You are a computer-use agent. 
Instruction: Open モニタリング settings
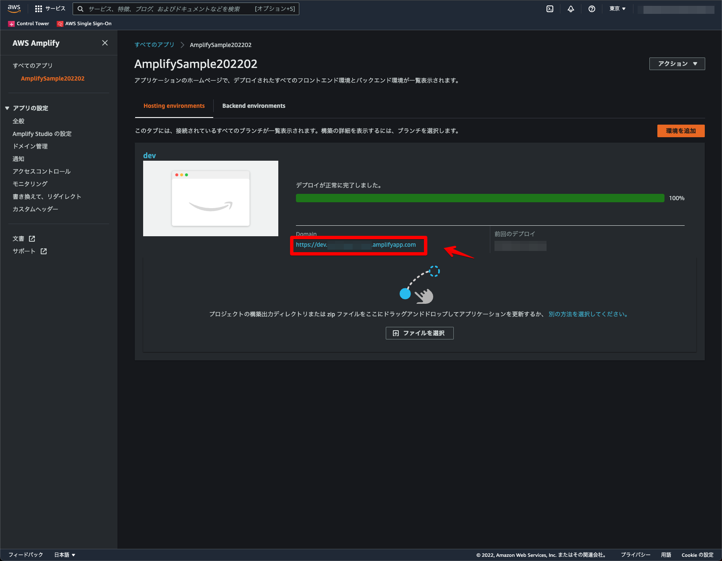30,184
